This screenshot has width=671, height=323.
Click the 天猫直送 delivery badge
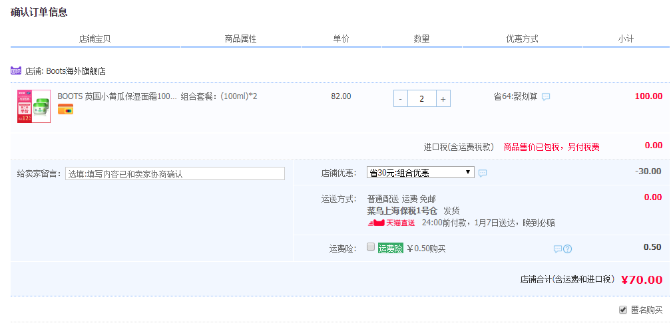(x=391, y=223)
